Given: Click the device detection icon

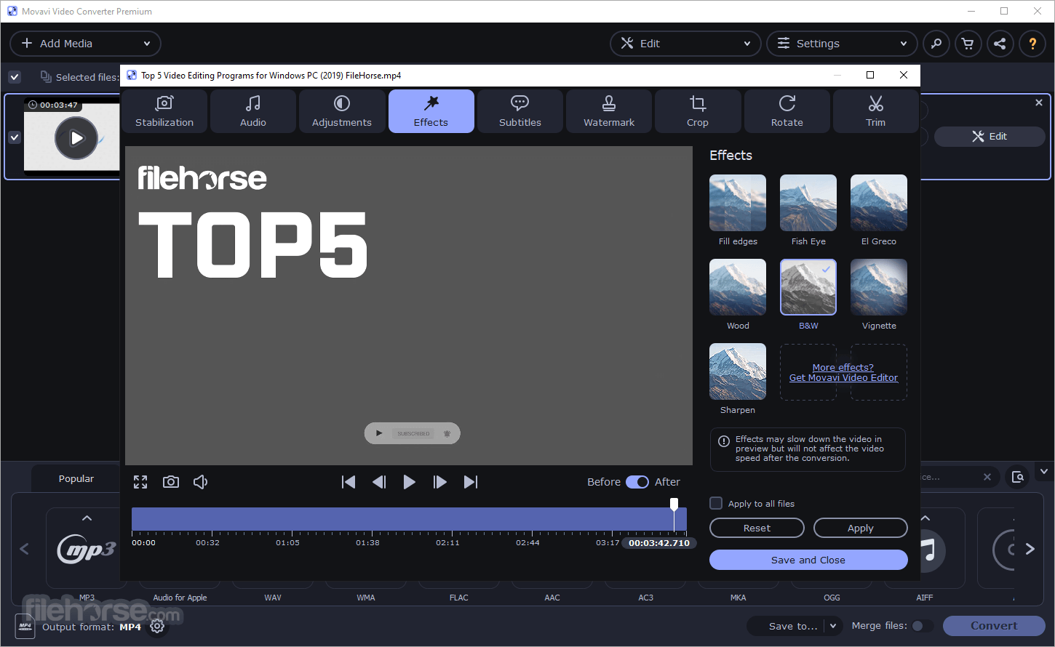Looking at the screenshot, I should click(1018, 477).
